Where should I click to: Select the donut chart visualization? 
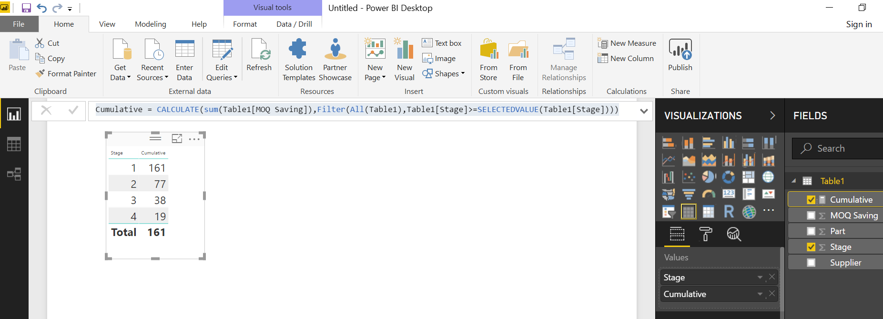729,177
